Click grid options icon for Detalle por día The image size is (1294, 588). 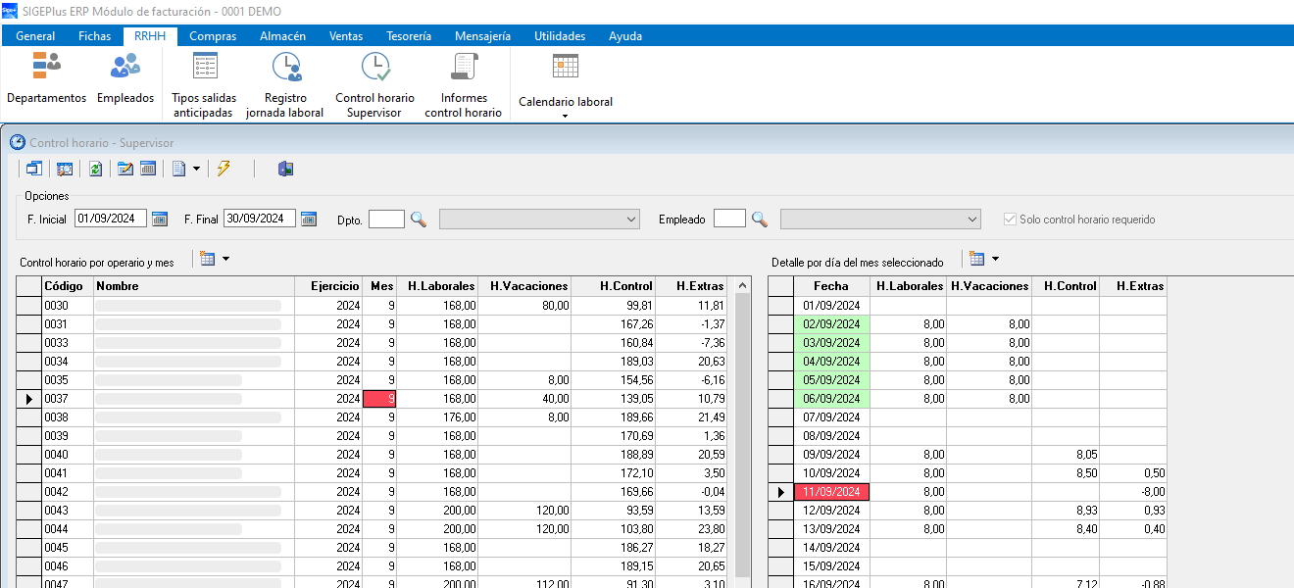point(976,260)
